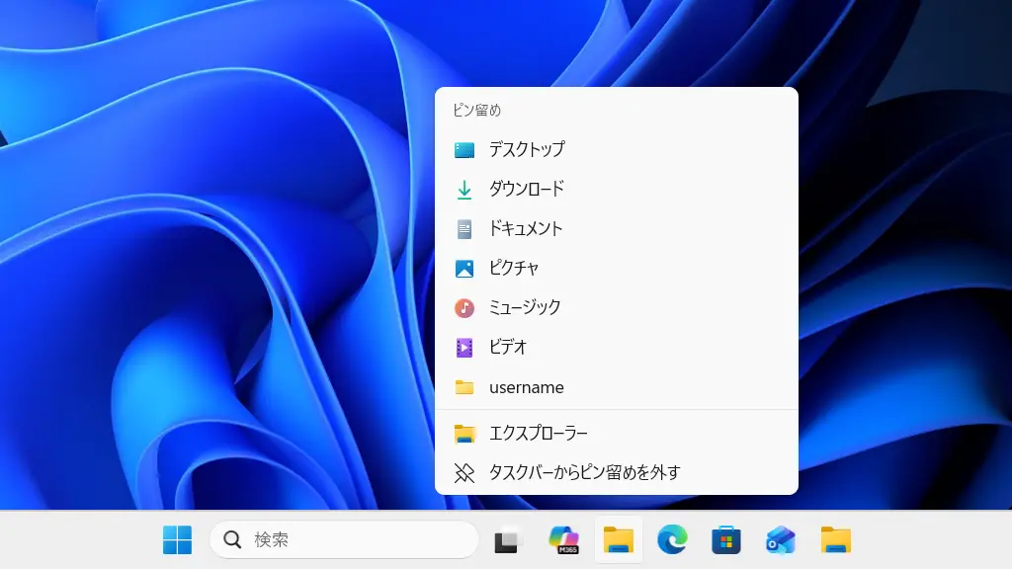Screen dimensions: 1012x569
Task: Click the crossed pin unpin icon
Action: coord(464,473)
